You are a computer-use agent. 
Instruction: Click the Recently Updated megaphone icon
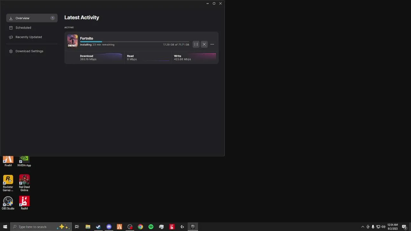tap(11, 37)
